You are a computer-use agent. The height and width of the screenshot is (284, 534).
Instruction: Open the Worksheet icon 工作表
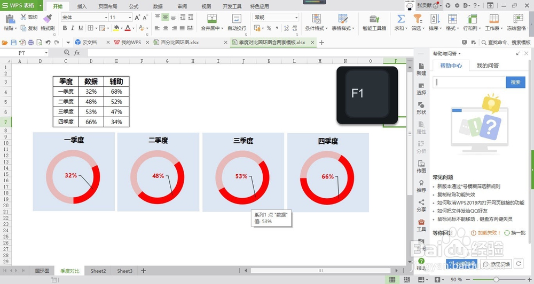[x=494, y=18]
